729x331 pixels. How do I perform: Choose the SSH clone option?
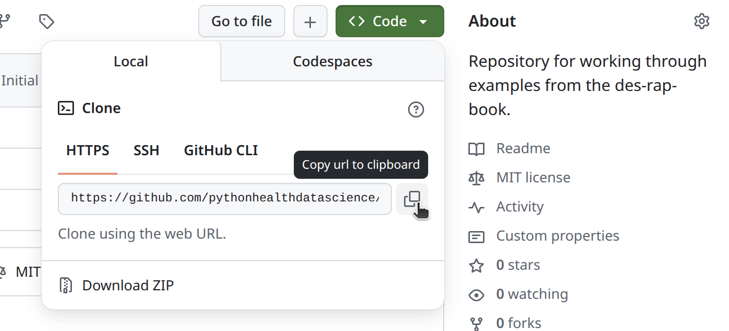tap(146, 150)
